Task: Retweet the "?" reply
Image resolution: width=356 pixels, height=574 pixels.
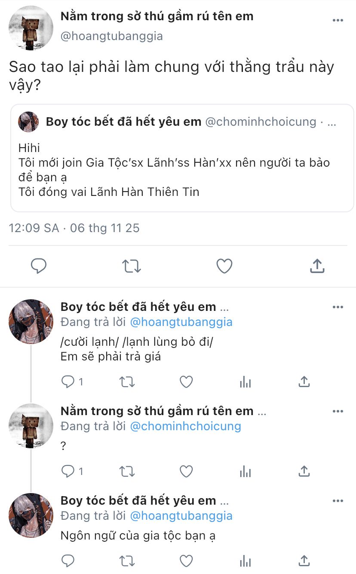Action: click(127, 472)
